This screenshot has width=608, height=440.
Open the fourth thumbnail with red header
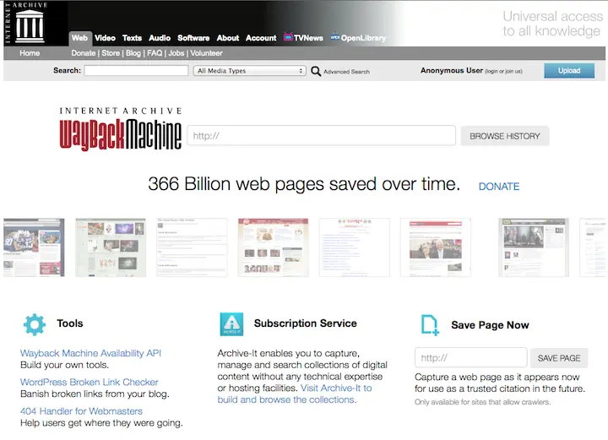(273, 247)
